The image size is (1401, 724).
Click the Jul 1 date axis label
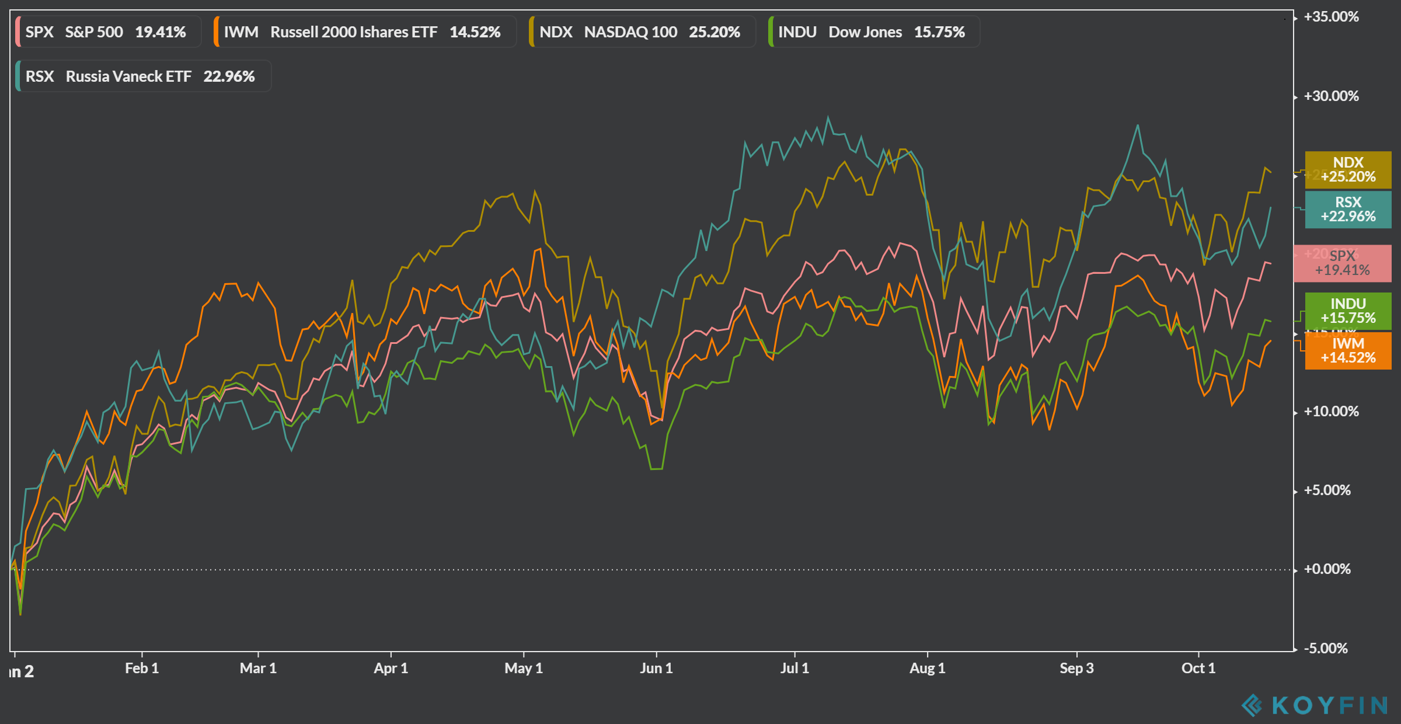pyautogui.click(x=794, y=669)
